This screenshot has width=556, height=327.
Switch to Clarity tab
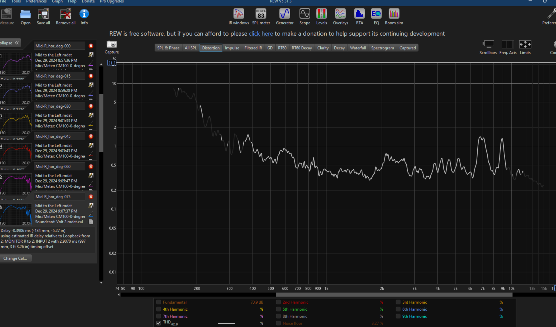pyautogui.click(x=323, y=48)
